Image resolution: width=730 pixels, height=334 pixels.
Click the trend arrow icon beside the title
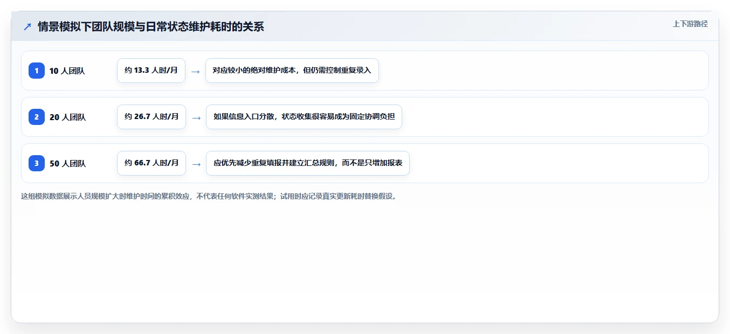tap(27, 26)
